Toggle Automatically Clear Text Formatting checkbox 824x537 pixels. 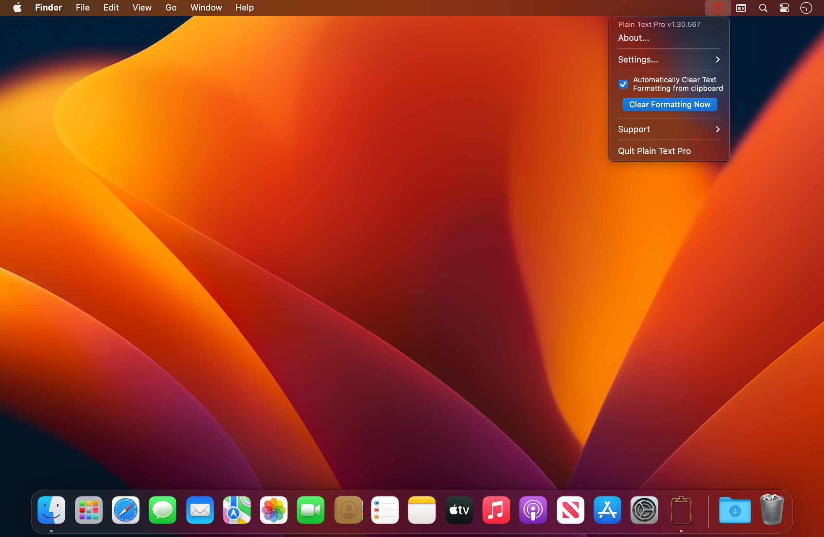[x=623, y=83]
